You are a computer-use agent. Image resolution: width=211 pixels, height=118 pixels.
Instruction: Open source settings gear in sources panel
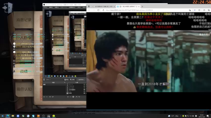[x=73, y=97]
